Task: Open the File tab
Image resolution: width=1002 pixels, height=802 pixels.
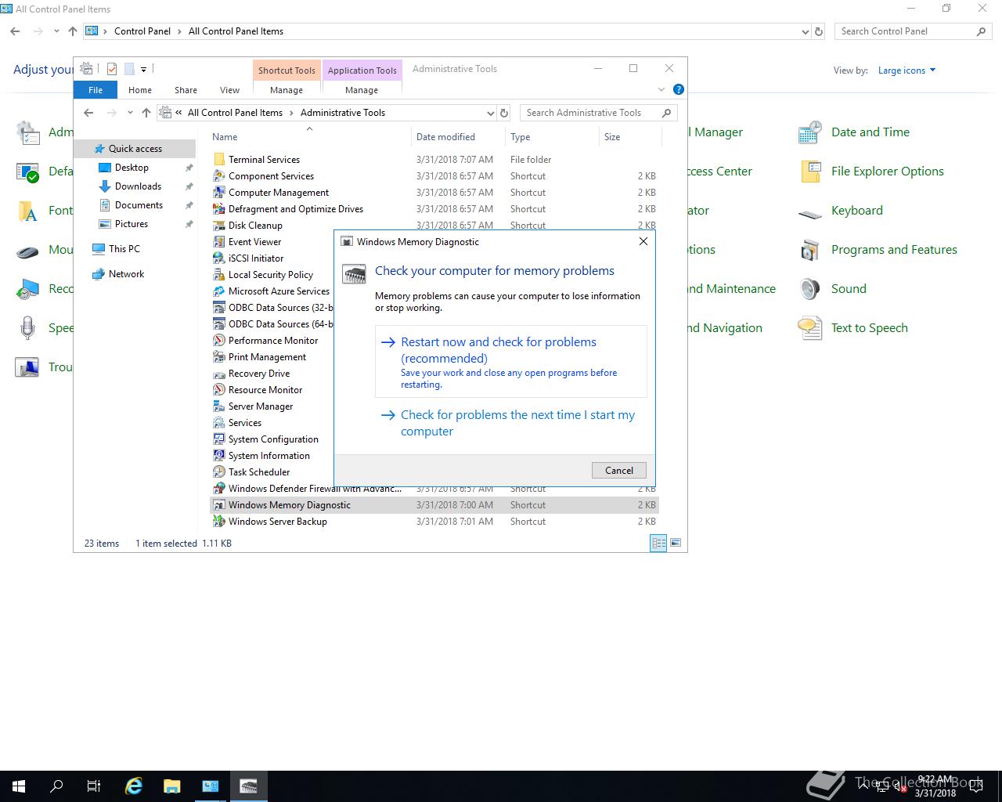Action: [96, 90]
